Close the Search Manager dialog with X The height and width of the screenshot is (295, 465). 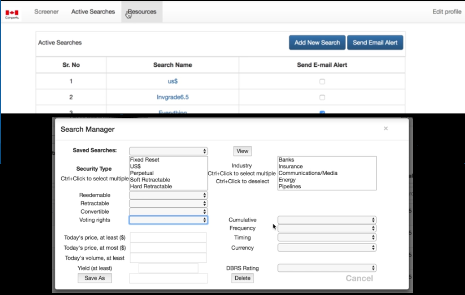tap(385, 129)
